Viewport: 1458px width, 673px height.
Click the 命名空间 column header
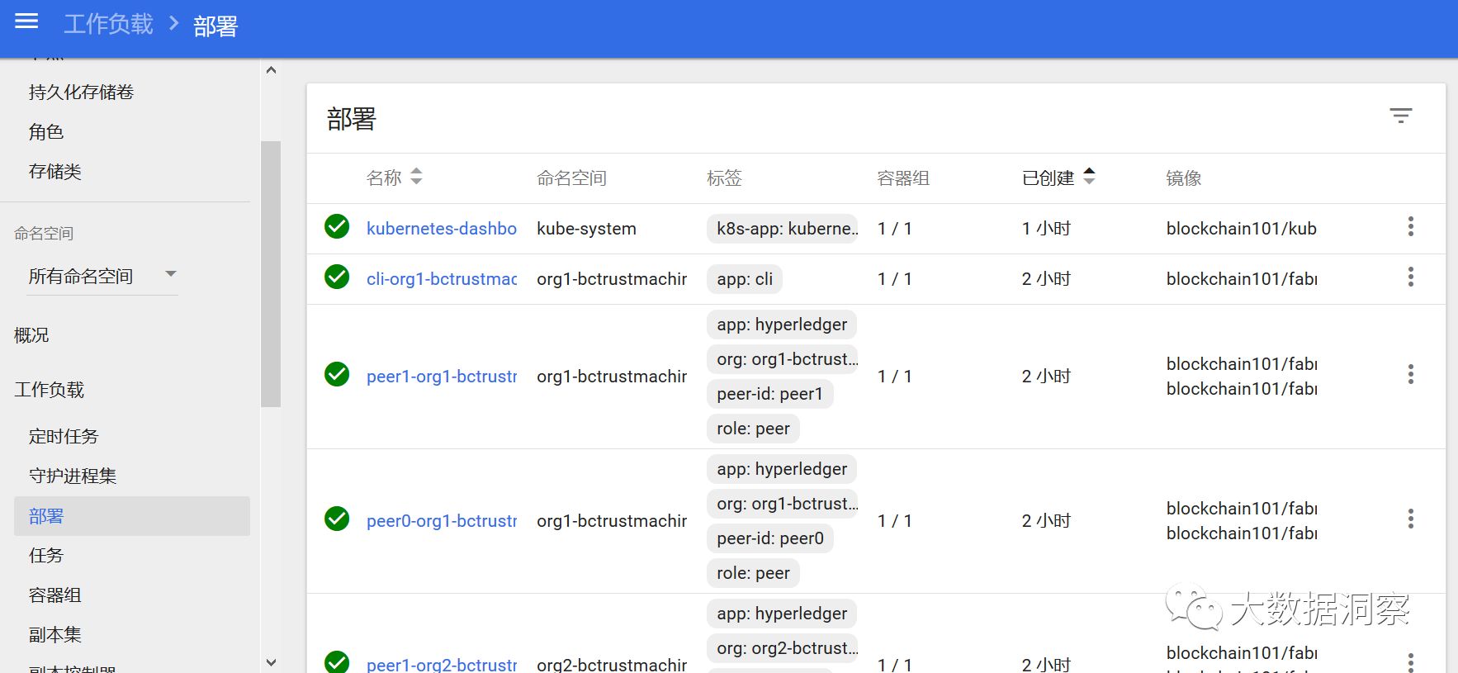(x=571, y=178)
